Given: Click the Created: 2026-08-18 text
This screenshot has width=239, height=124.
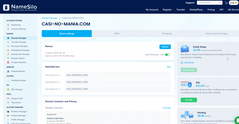Looking at the screenshot, I should tap(55, 53).
